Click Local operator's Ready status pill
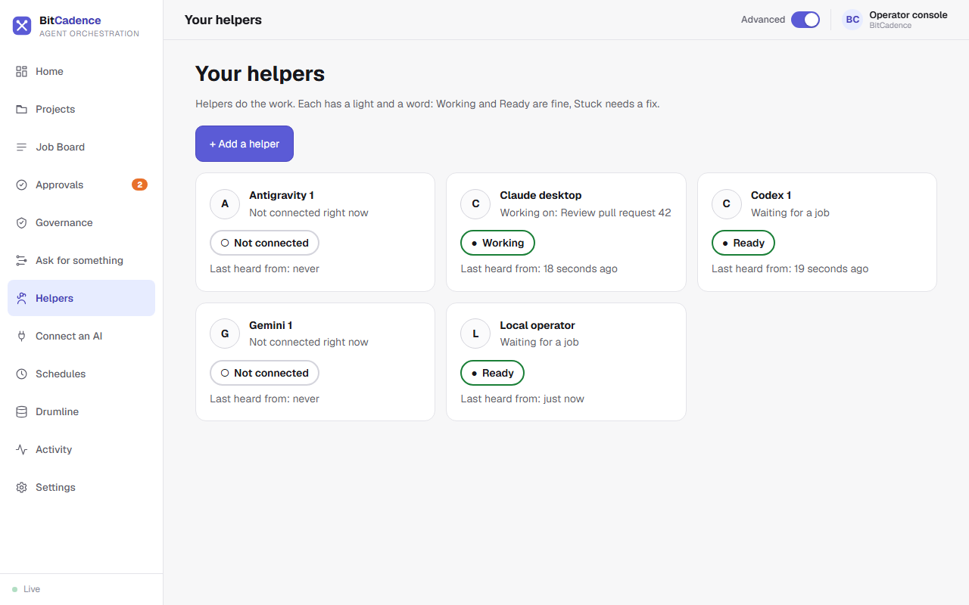 tap(492, 373)
